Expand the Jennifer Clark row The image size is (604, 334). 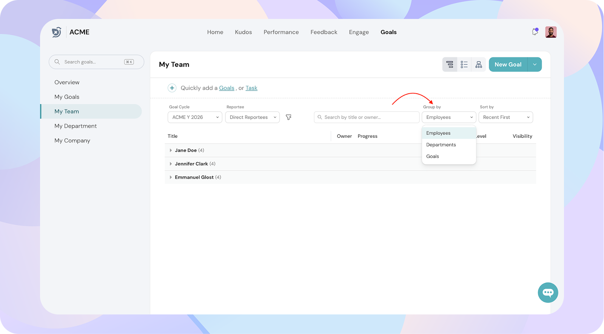[x=171, y=164]
